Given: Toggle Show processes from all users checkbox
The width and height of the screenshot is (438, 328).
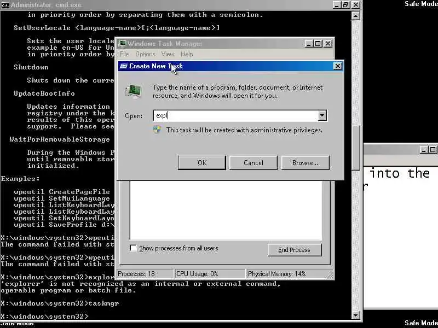Looking at the screenshot, I should pyautogui.click(x=134, y=248).
